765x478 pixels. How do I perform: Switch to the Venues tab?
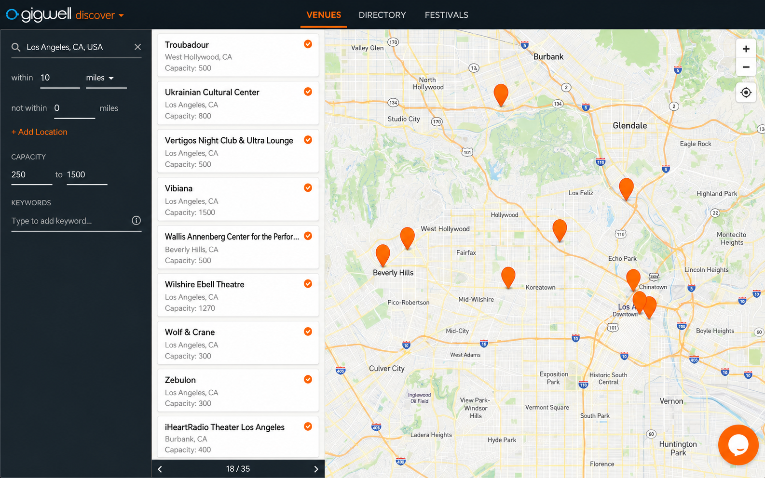pyautogui.click(x=324, y=15)
